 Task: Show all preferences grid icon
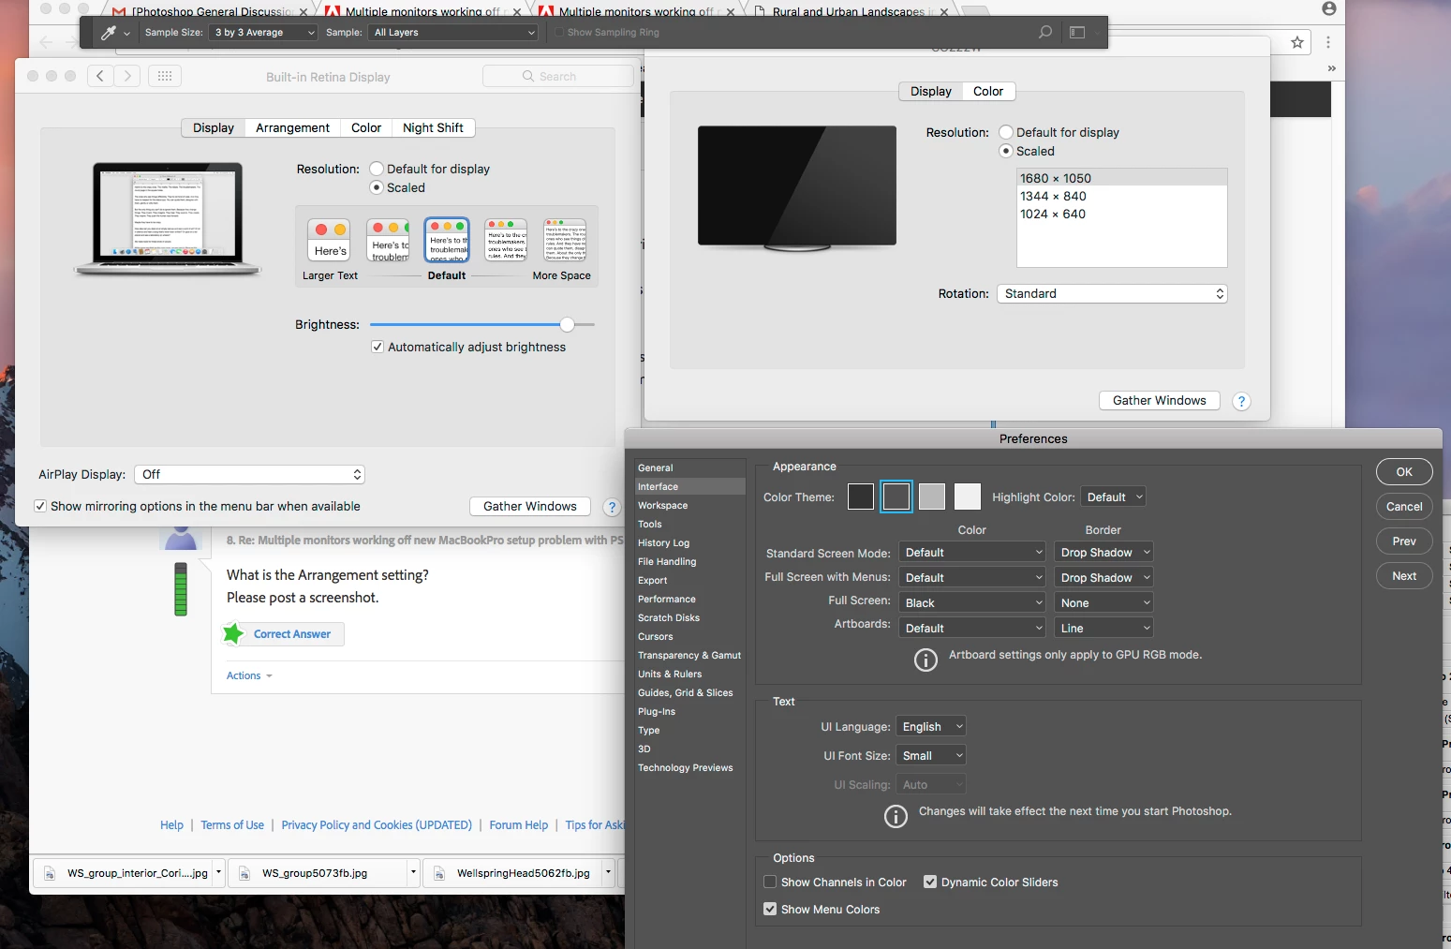point(165,76)
